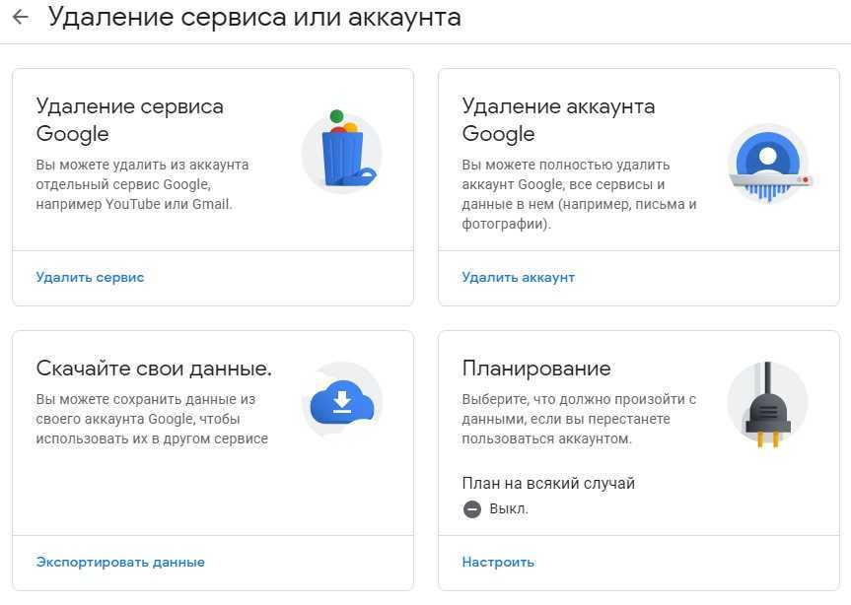Click the 'Планирование' heading
This screenshot has height=605, width=851.
536,369
